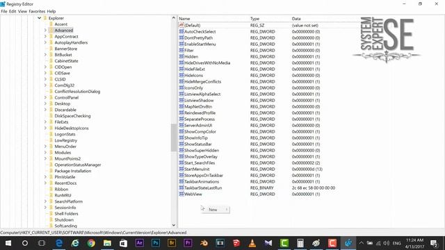
Task: Open the Calculator from taskbar
Action: [x=300, y=243]
